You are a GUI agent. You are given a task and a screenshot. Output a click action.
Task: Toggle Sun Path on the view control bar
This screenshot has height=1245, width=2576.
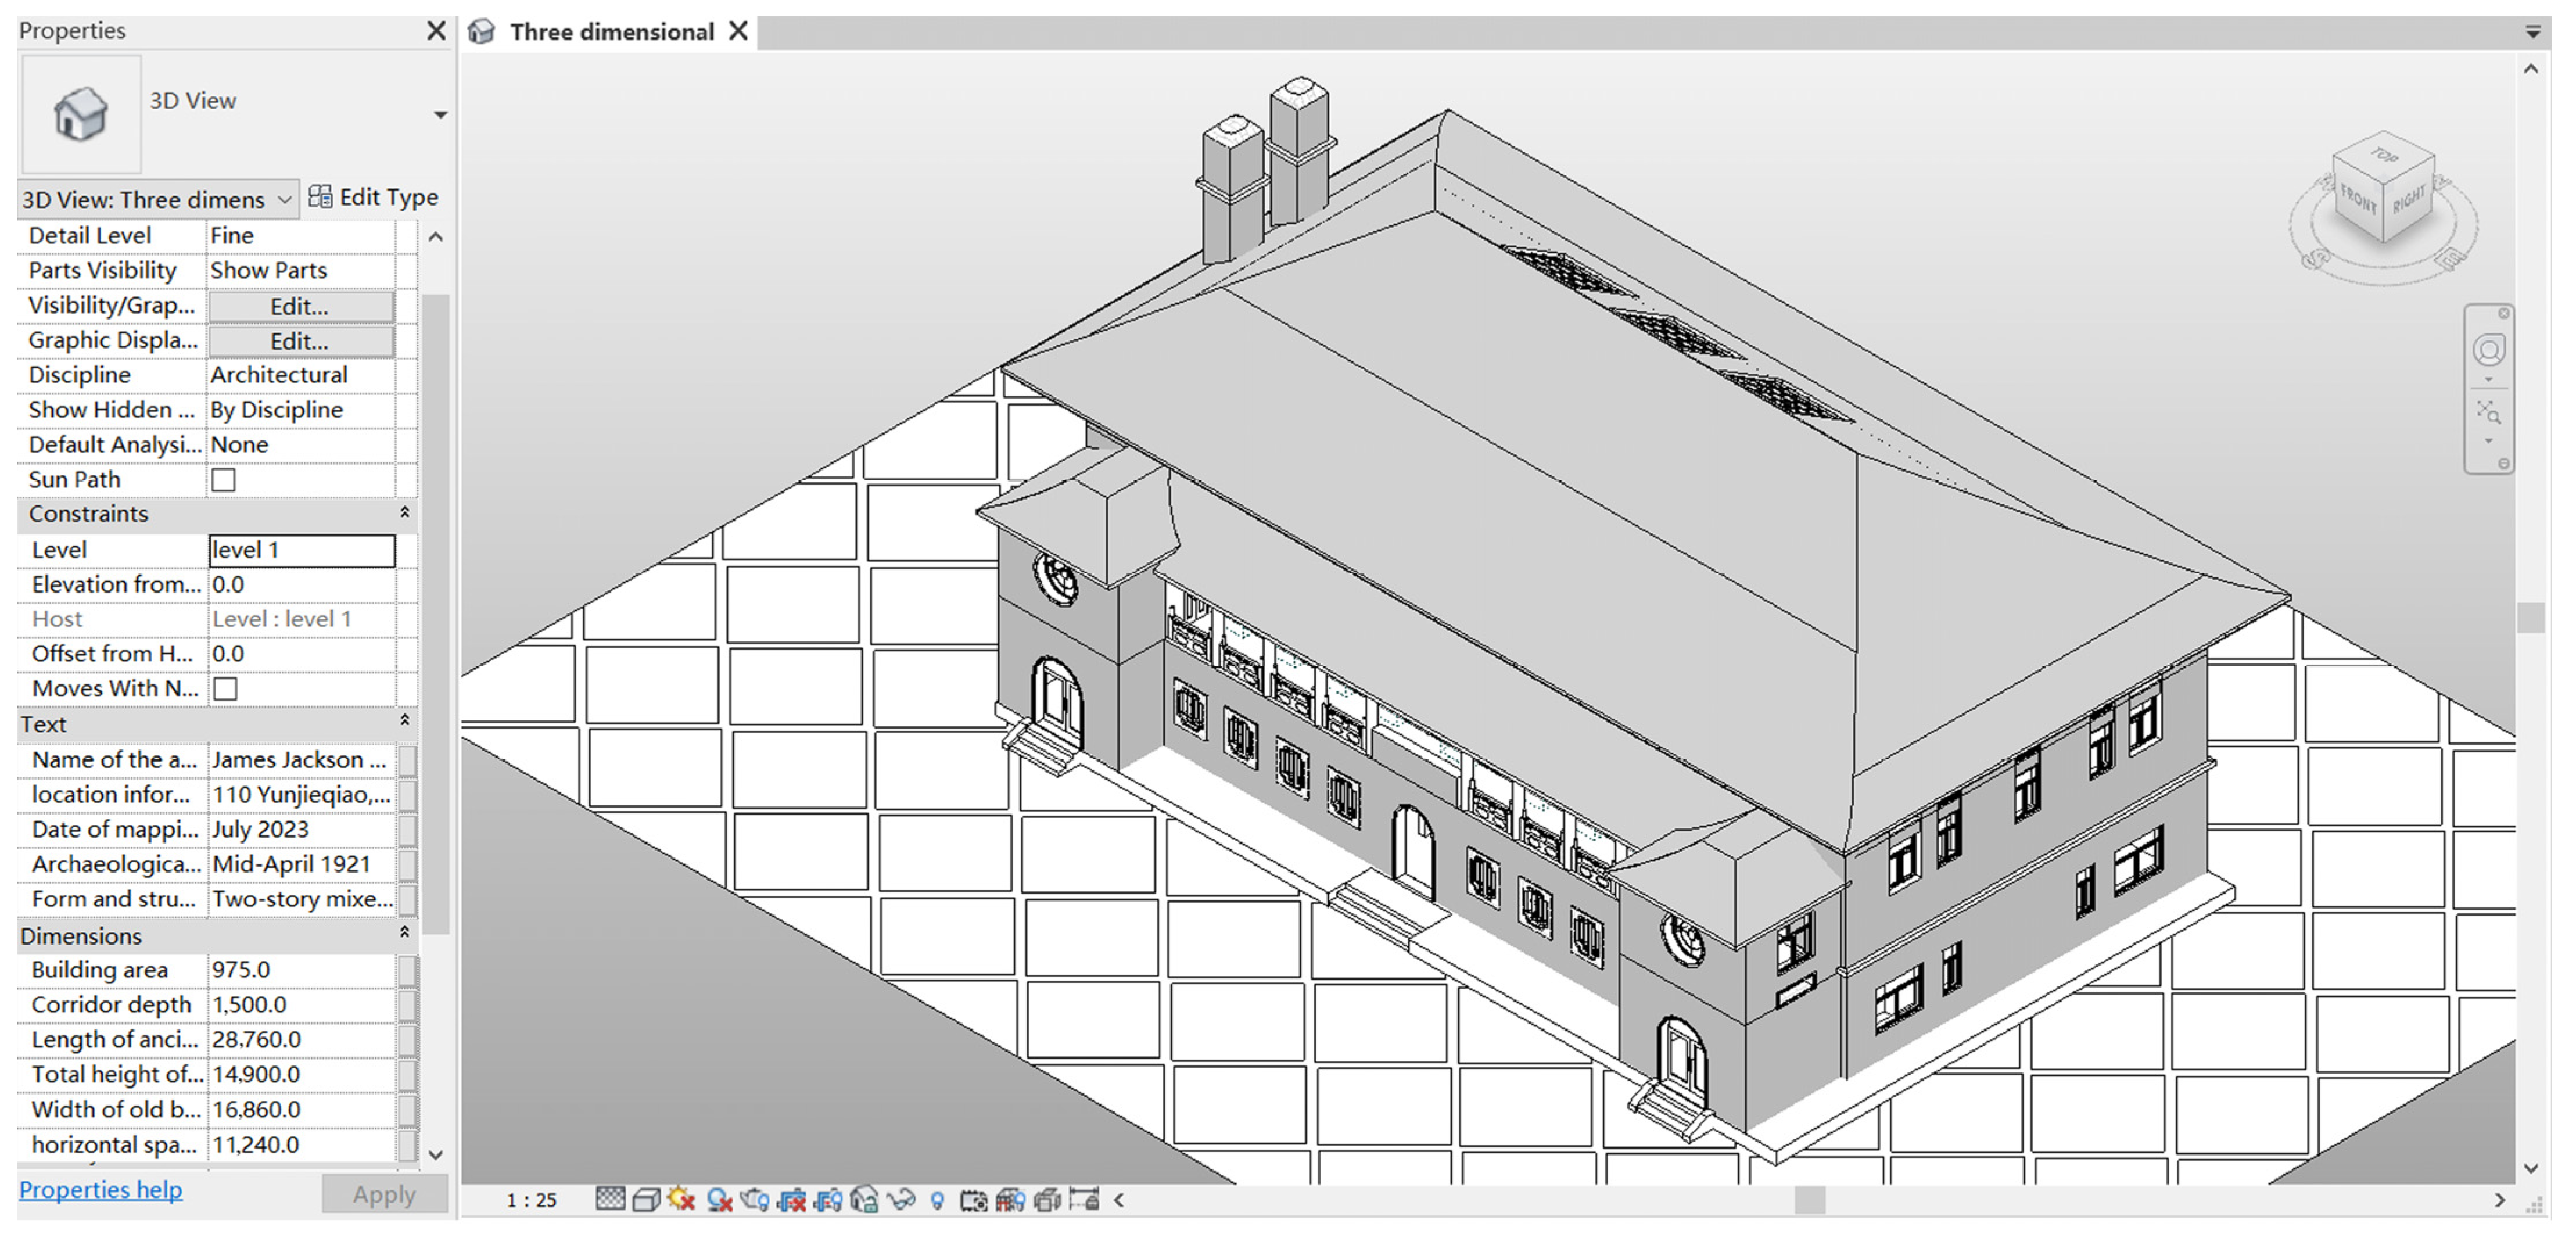tap(682, 1199)
